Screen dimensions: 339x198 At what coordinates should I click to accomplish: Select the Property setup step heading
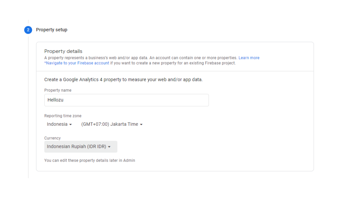52,30
